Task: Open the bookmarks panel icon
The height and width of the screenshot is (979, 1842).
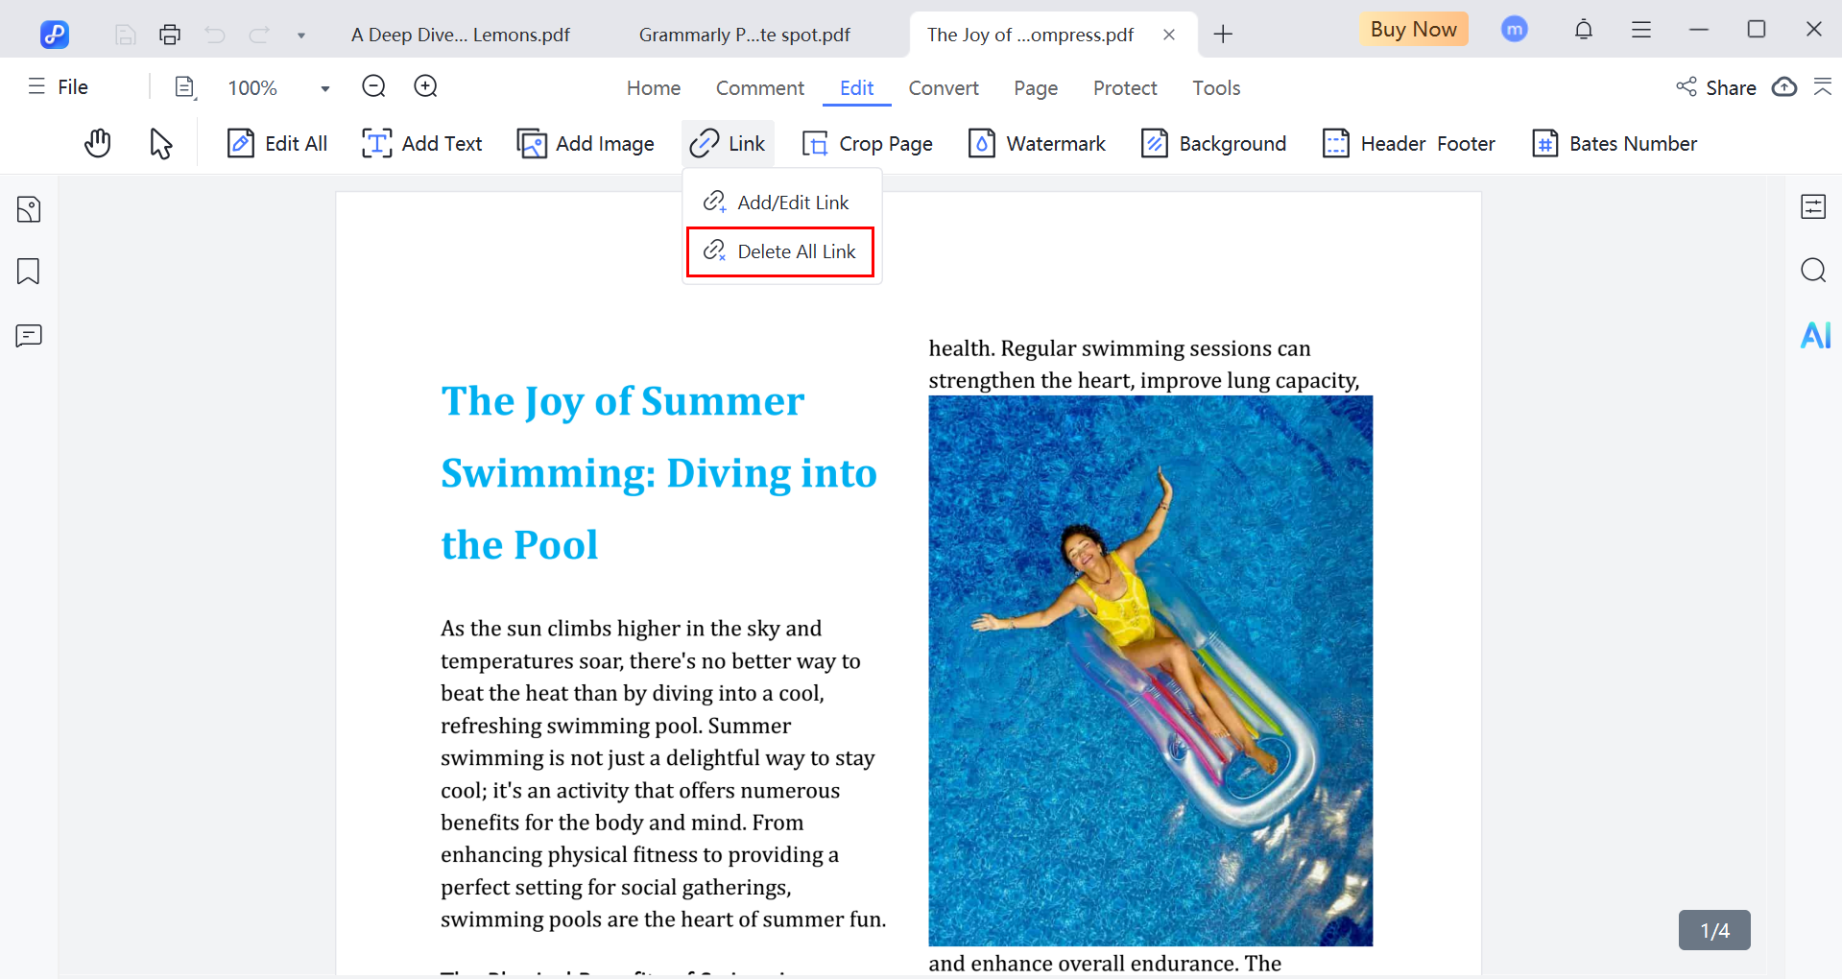Action: 29,272
